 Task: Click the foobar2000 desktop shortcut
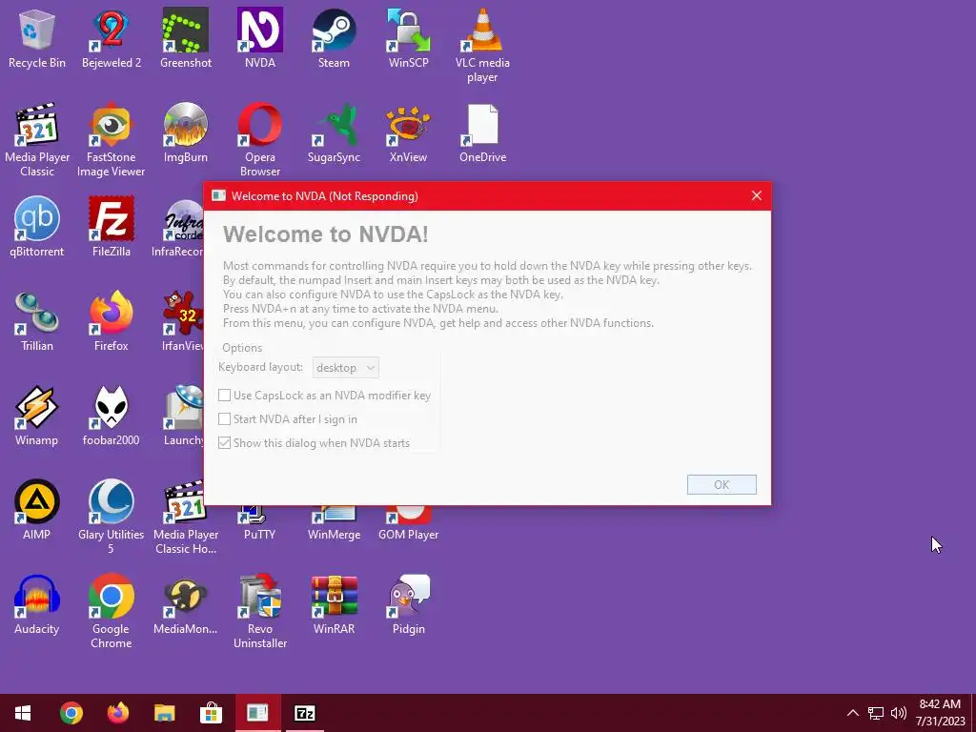click(x=112, y=416)
